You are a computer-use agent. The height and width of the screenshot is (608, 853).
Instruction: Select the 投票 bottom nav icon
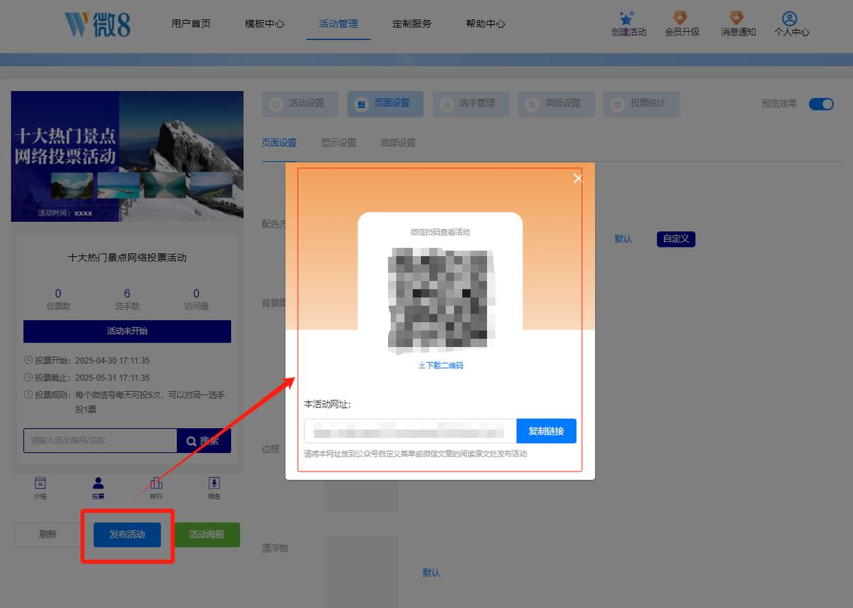click(98, 489)
